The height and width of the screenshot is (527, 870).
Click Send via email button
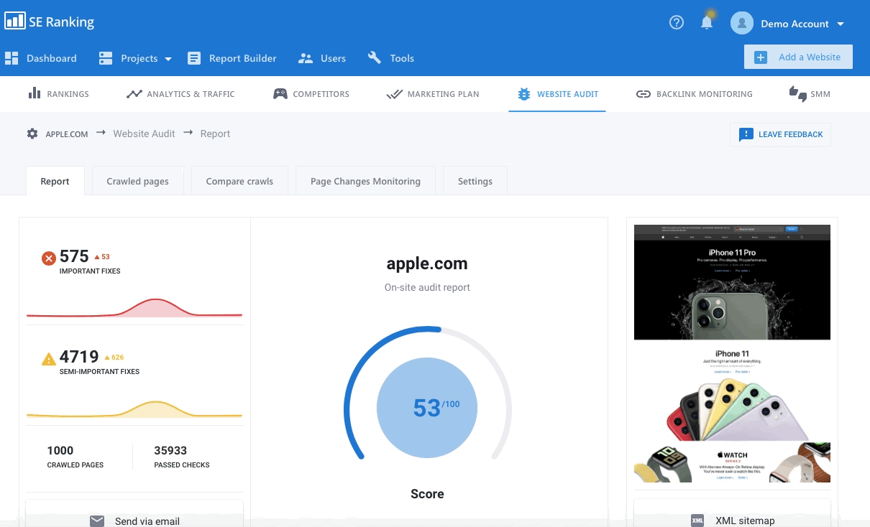click(x=134, y=513)
